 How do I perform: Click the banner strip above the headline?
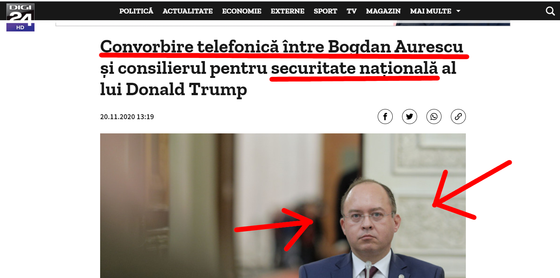point(283,23)
